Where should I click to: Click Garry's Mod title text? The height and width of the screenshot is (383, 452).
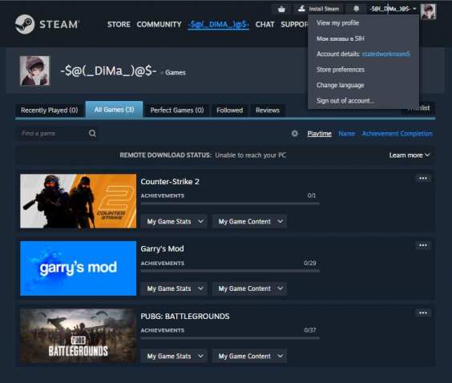click(x=162, y=248)
